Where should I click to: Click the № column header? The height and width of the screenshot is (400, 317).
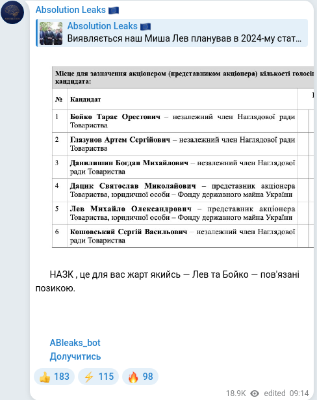coord(59,100)
